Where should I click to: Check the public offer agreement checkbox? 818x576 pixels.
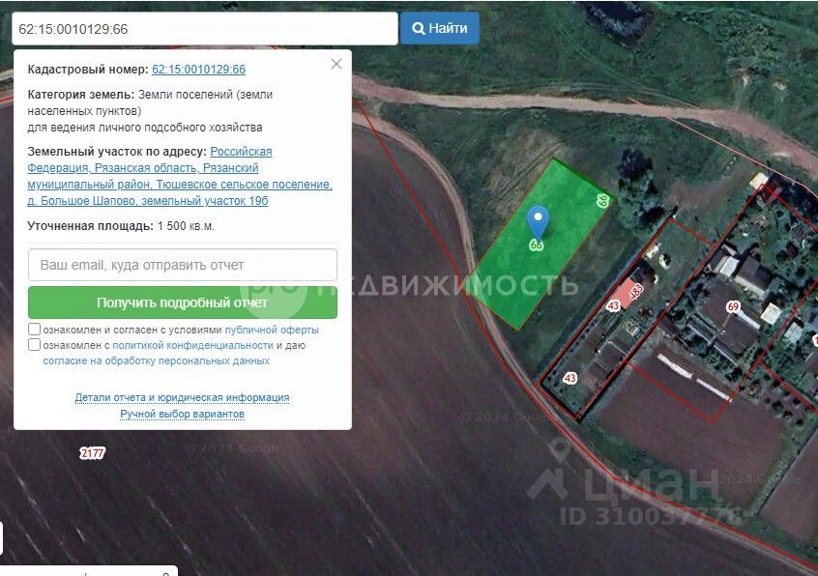click(34, 329)
